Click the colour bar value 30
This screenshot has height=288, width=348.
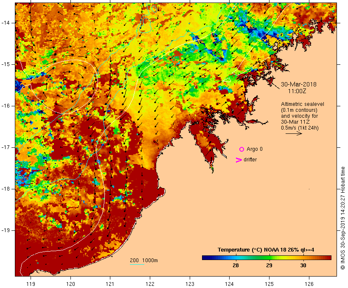pos(303,266)
